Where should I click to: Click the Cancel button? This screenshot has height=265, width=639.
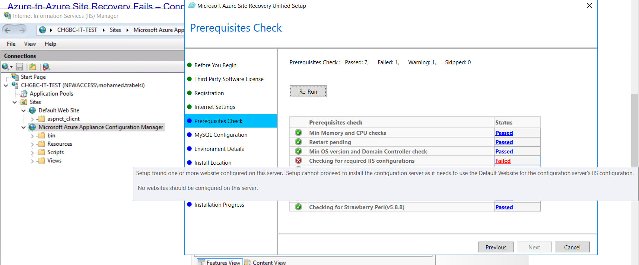pyautogui.click(x=572, y=247)
